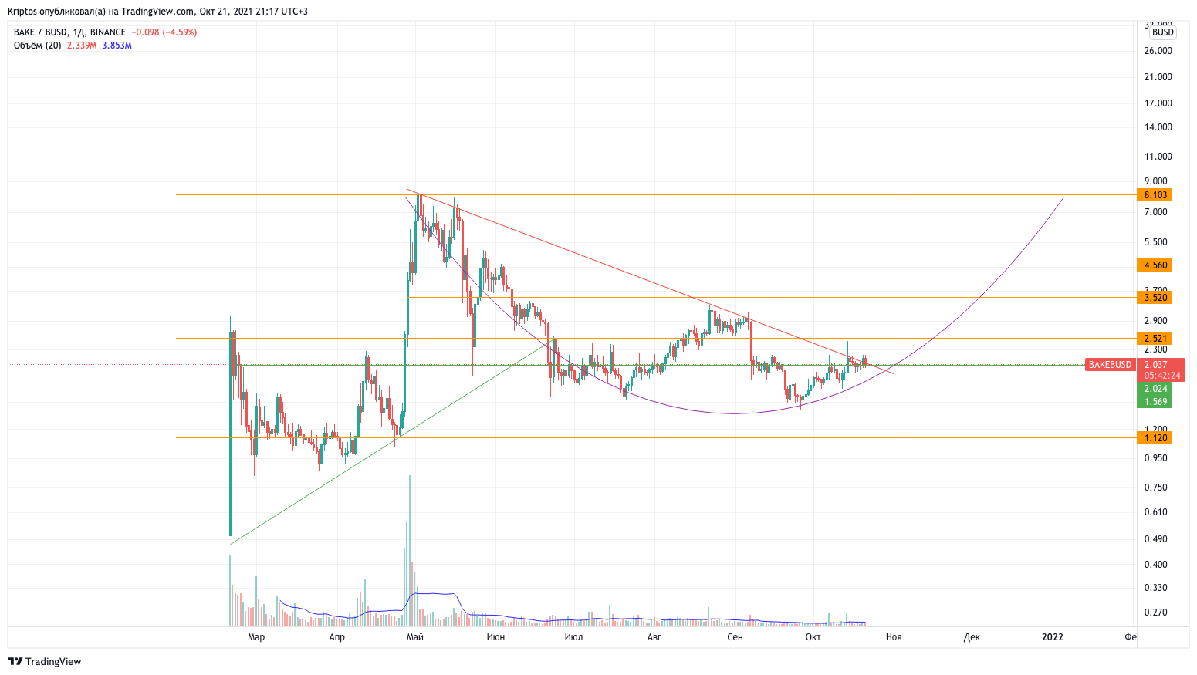This screenshot has width=1197, height=675.
Task: Select the 8.103 orange price label
Action: pos(1155,195)
